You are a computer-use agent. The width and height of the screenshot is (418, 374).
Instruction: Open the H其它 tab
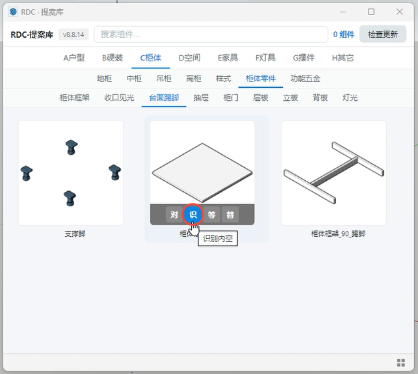pos(343,58)
